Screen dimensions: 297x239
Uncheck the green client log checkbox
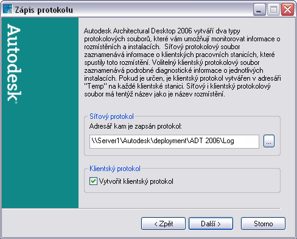(x=93, y=181)
